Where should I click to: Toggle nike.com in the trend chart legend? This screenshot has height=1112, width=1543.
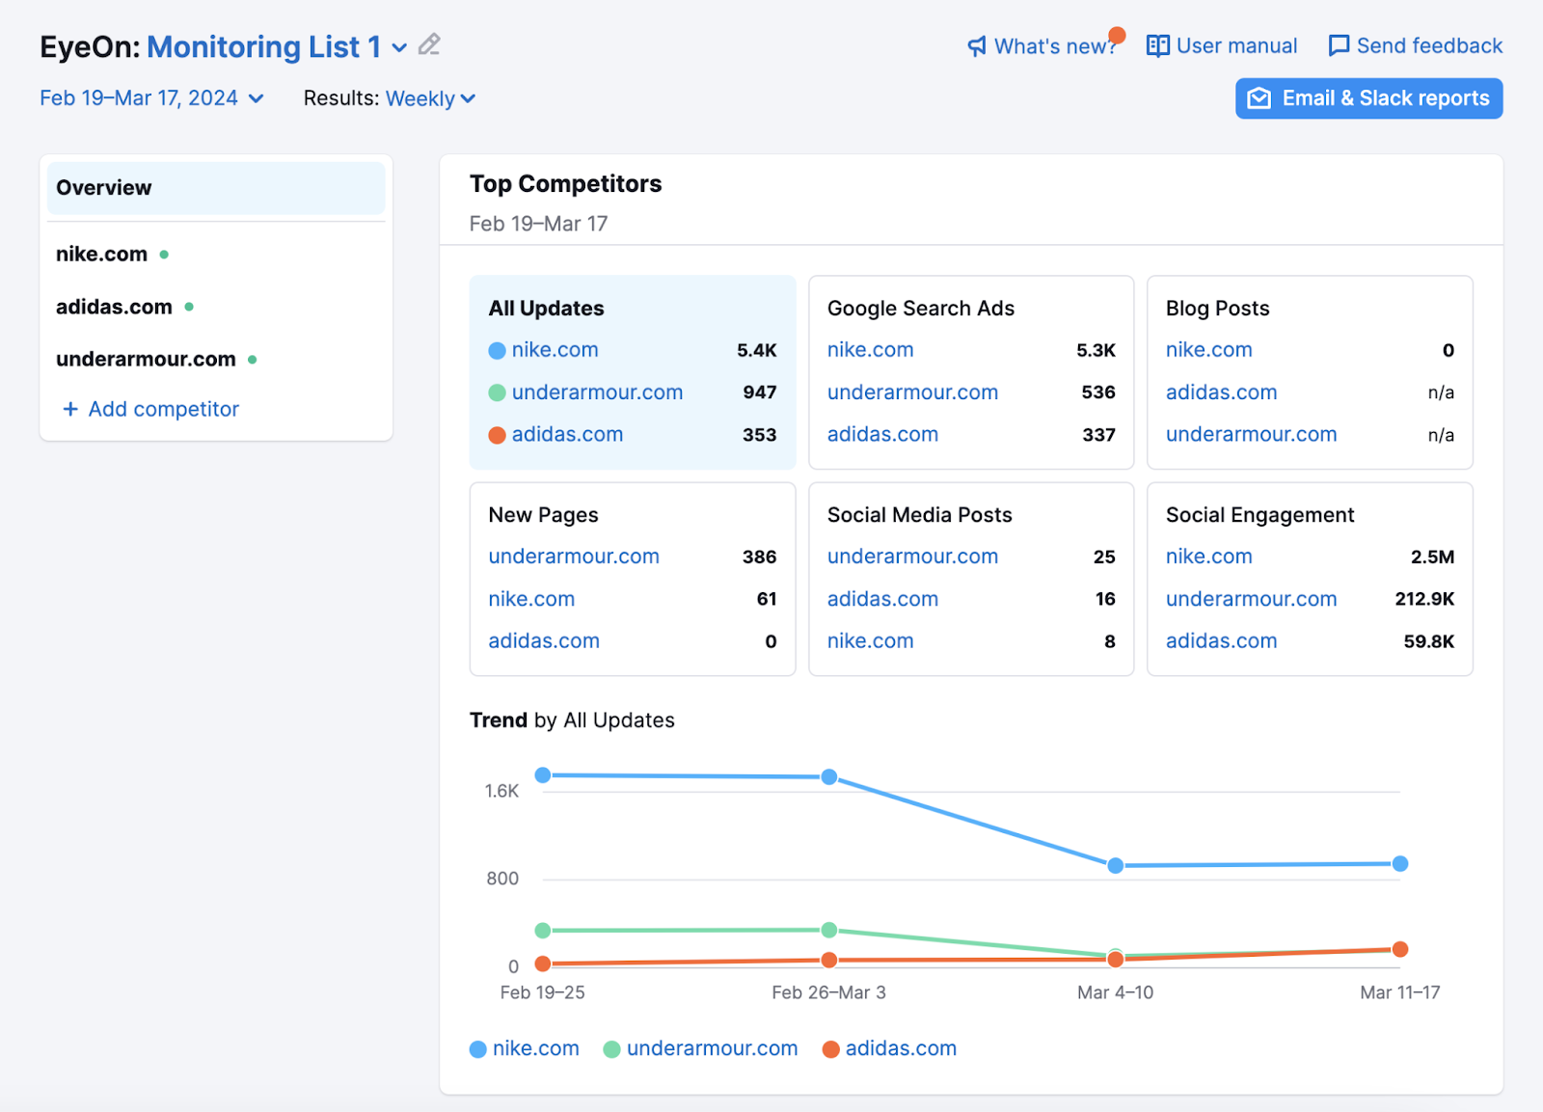(x=535, y=1048)
